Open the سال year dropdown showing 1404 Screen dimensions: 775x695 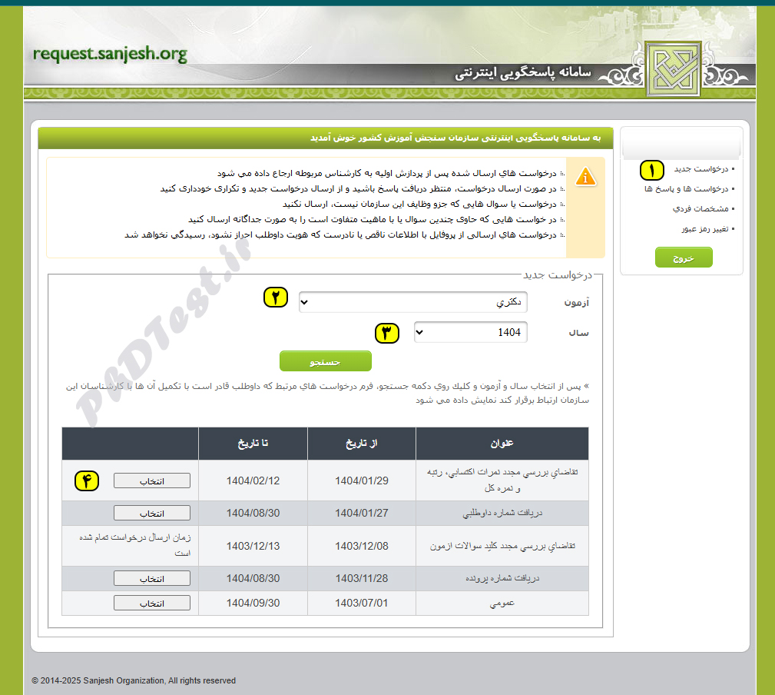[470, 332]
